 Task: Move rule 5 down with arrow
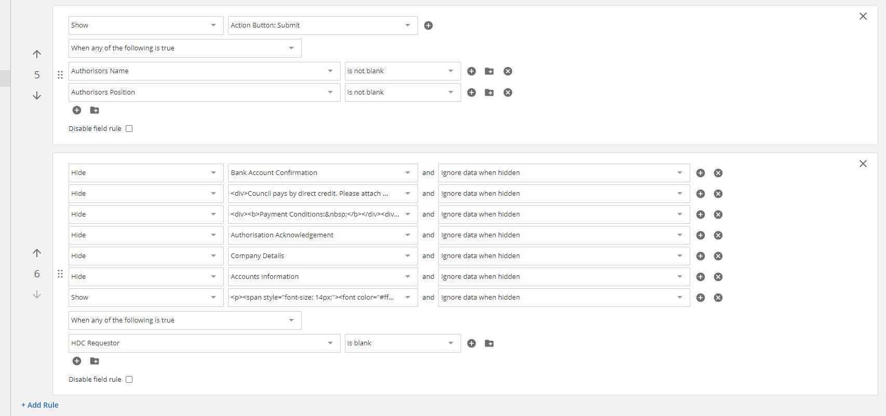(x=37, y=96)
